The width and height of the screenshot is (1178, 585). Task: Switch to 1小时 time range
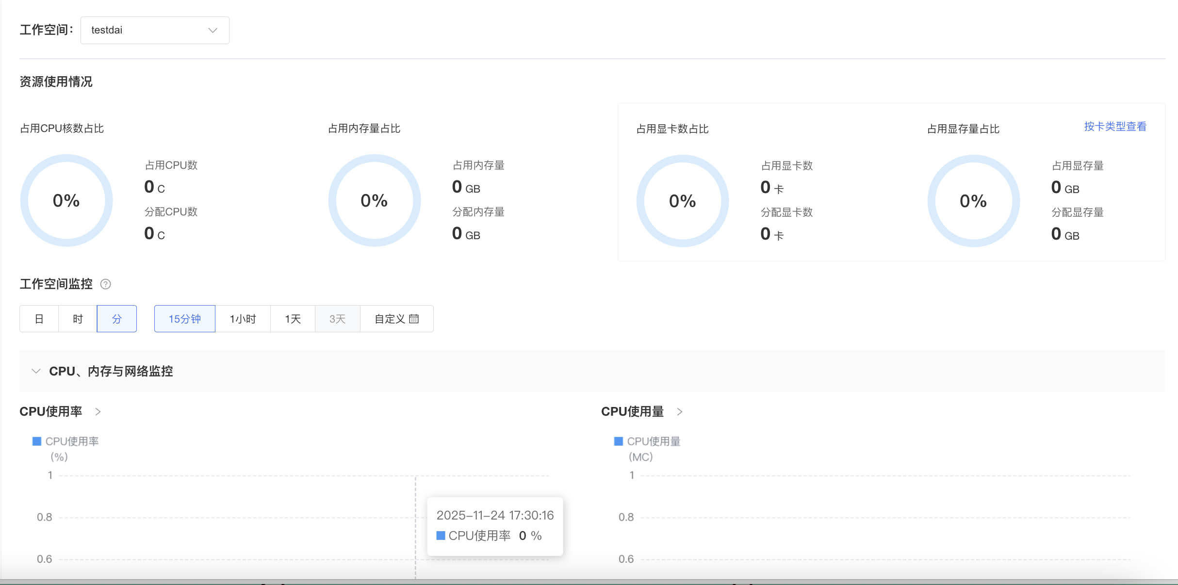point(243,319)
